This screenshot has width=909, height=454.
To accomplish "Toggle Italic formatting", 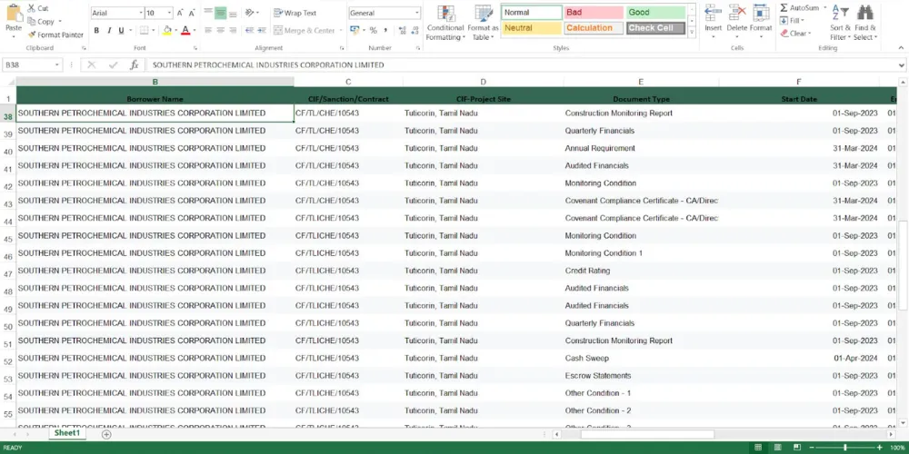I will click(108, 30).
